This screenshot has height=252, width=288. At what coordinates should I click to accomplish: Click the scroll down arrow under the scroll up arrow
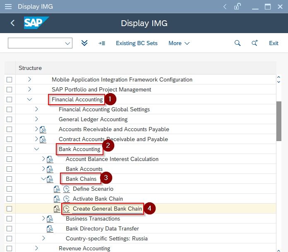click(x=278, y=82)
